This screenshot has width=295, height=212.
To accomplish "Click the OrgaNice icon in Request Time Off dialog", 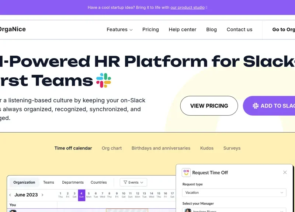I will point(186,172).
